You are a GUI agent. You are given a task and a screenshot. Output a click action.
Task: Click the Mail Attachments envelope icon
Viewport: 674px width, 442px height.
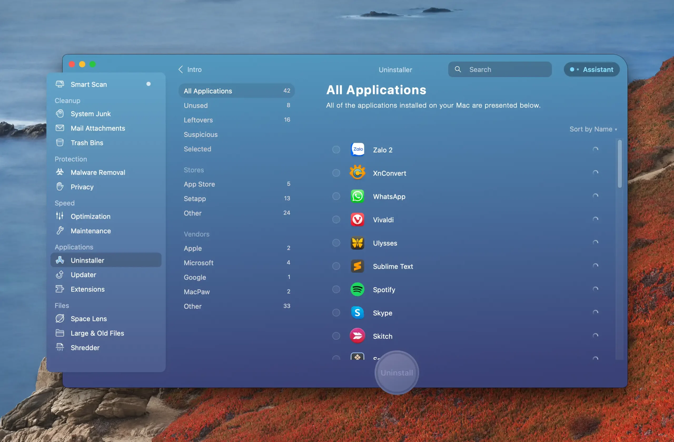point(60,128)
